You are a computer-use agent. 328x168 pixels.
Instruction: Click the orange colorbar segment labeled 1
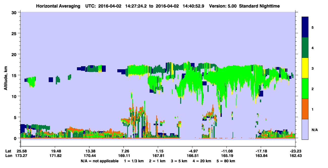tap(305, 109)
